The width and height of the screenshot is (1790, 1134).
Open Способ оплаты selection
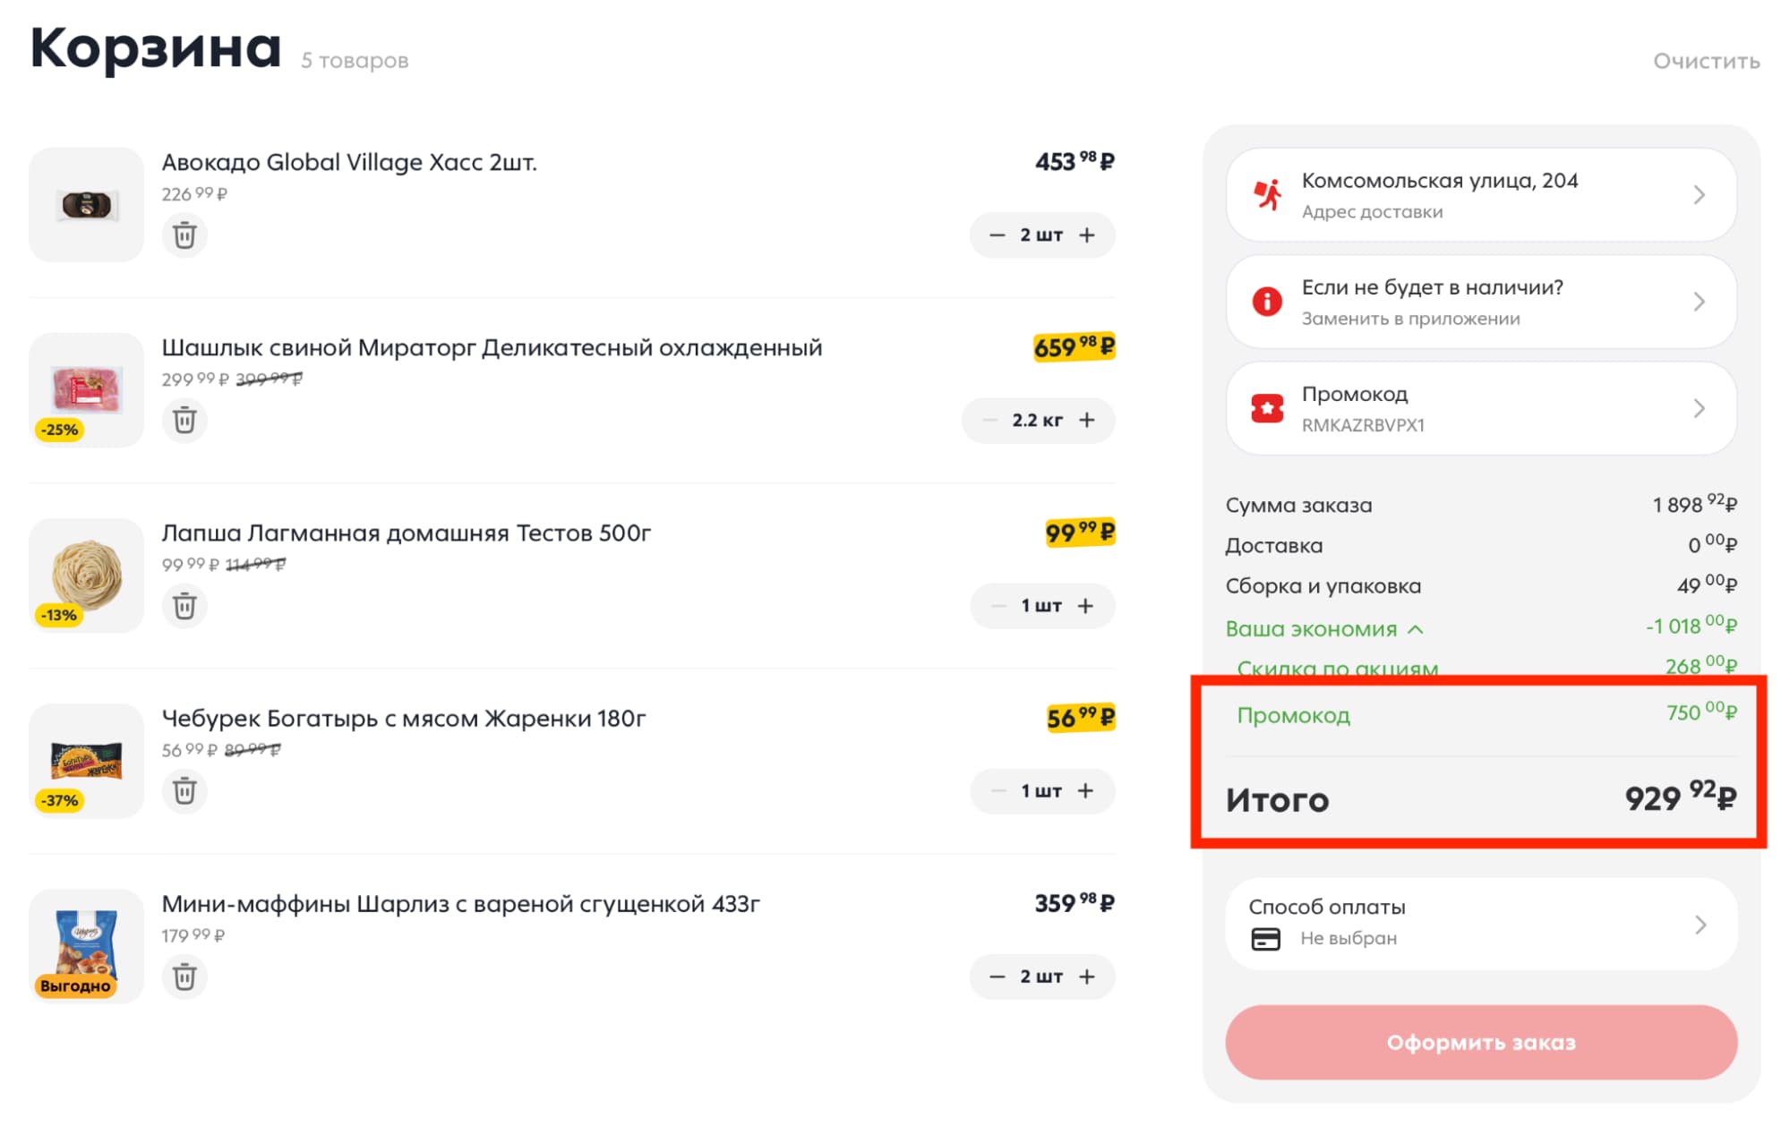coord(1481,924)
